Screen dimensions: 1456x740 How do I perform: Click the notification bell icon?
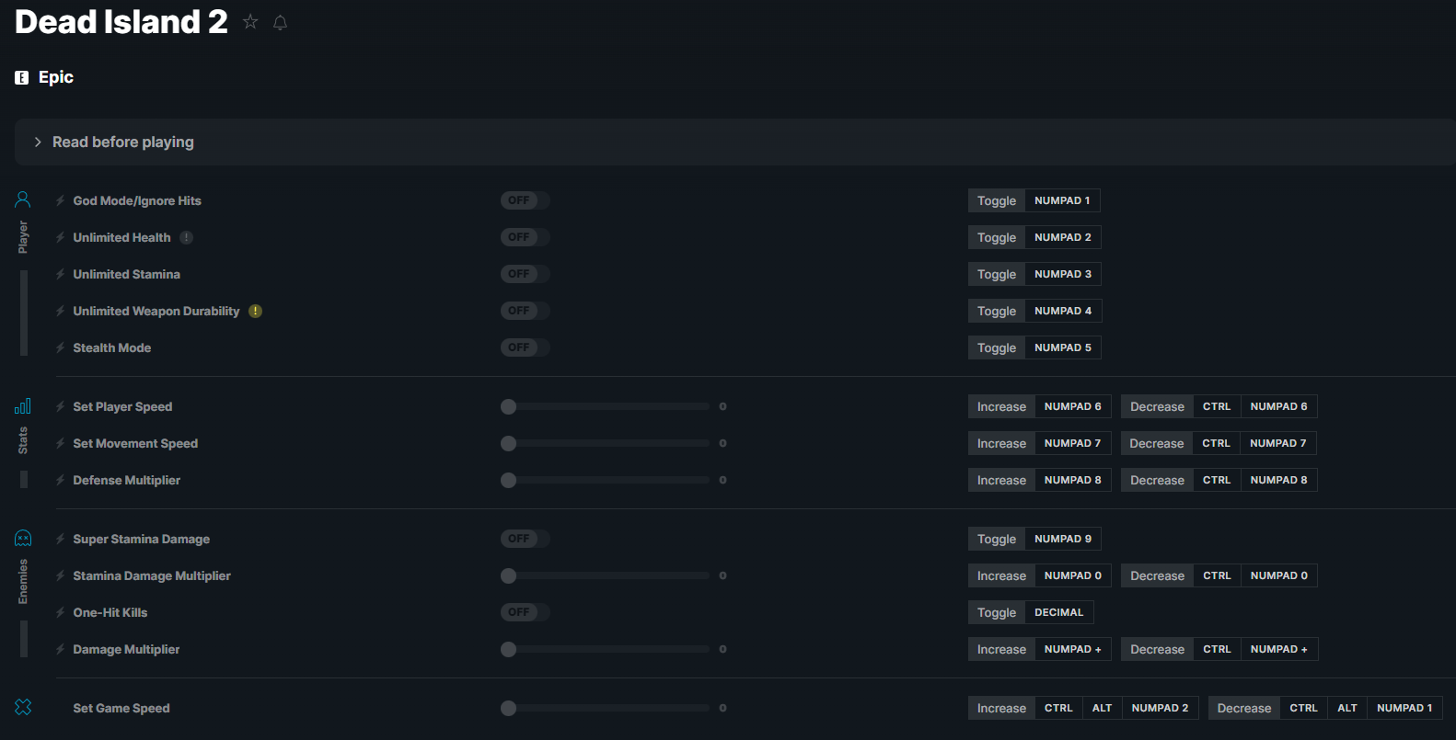[x=281, y=22]
